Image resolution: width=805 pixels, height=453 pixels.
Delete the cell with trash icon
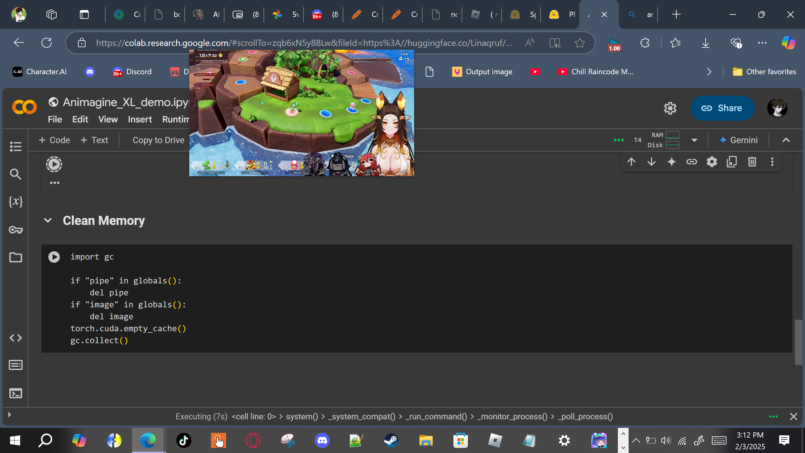pyautogui.click(x=752, y=162)
